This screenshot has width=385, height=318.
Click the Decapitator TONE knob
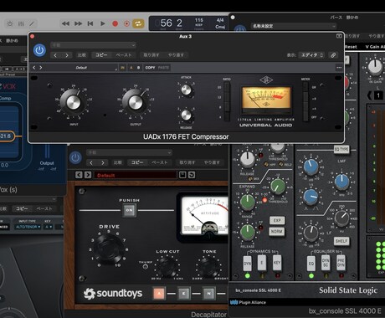[x=208, y=266]
